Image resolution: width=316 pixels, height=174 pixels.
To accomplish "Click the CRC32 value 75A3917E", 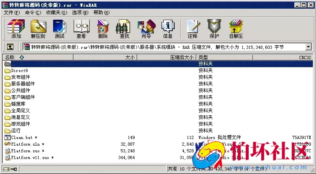I will click(x=301, y=137).
